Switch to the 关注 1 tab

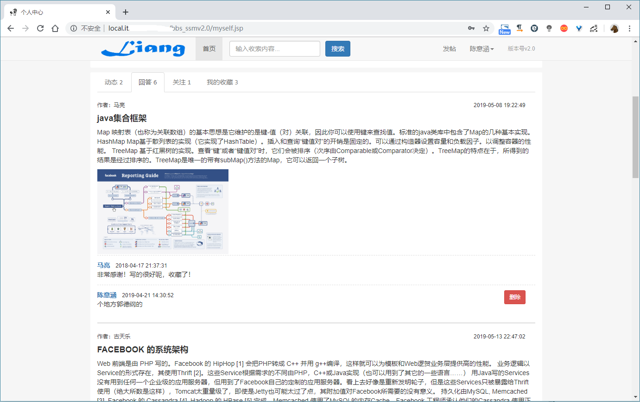(182, 82)
